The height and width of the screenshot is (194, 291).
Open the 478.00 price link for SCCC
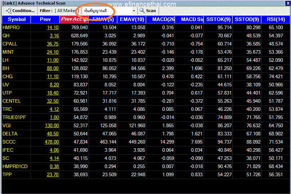click(x=52, y=142)
